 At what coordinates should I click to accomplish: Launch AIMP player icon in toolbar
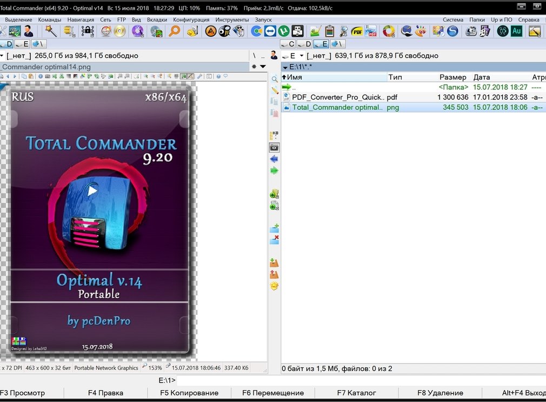tap(211, 31)
